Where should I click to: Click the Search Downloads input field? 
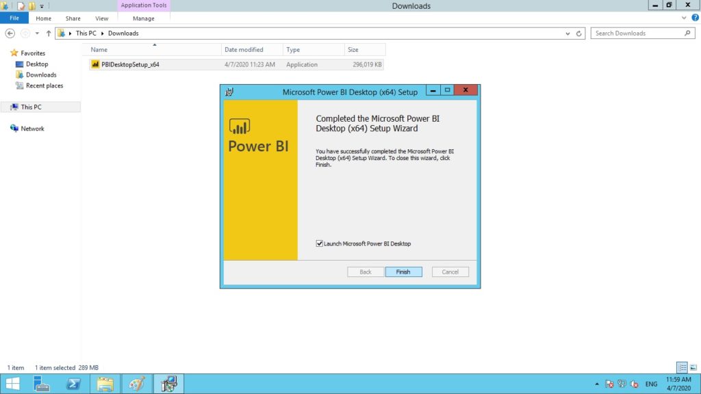point(638,33)
